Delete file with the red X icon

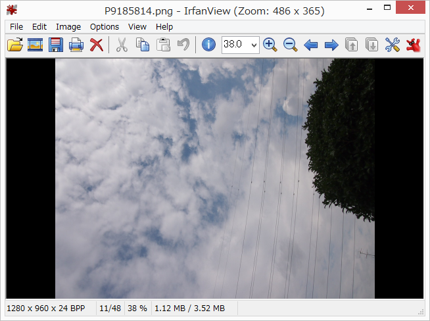97,45
